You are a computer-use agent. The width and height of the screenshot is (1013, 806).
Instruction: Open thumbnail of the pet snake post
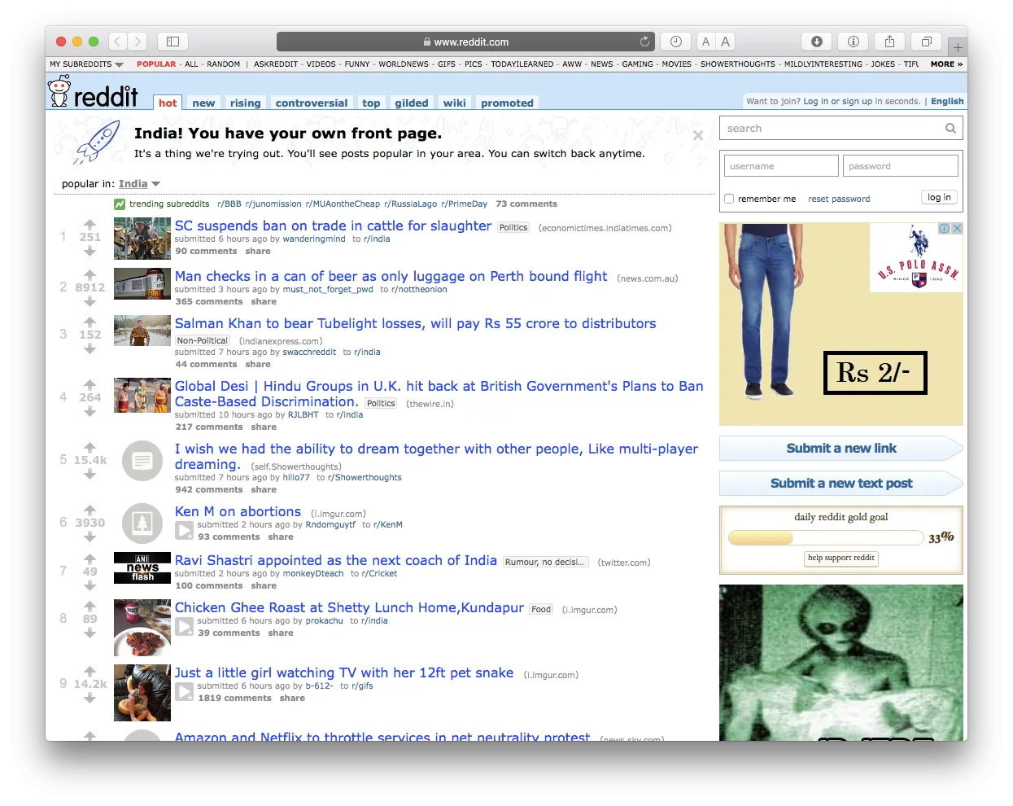pyautogui.click(x=142, y=693)
